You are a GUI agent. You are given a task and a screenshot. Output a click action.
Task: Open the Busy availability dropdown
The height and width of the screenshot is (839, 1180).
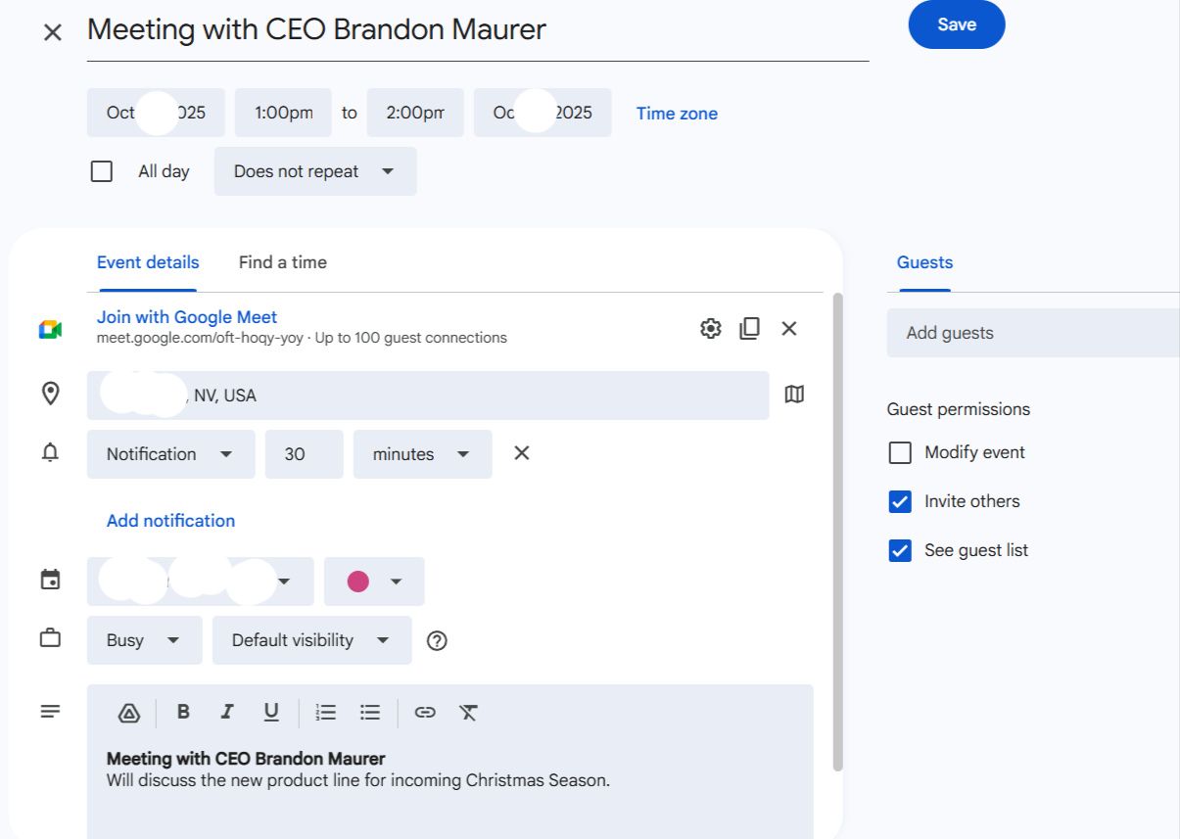pos(144,640)
